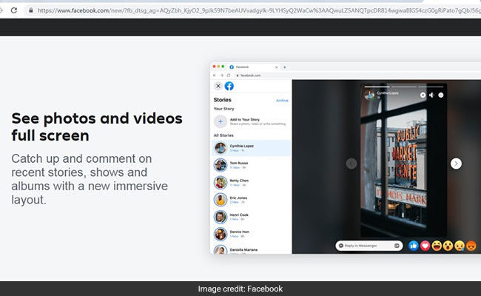Open Henri Cook's story thumbnail
481x296 pixels.
pyautogui.click(x=220, y=217)
